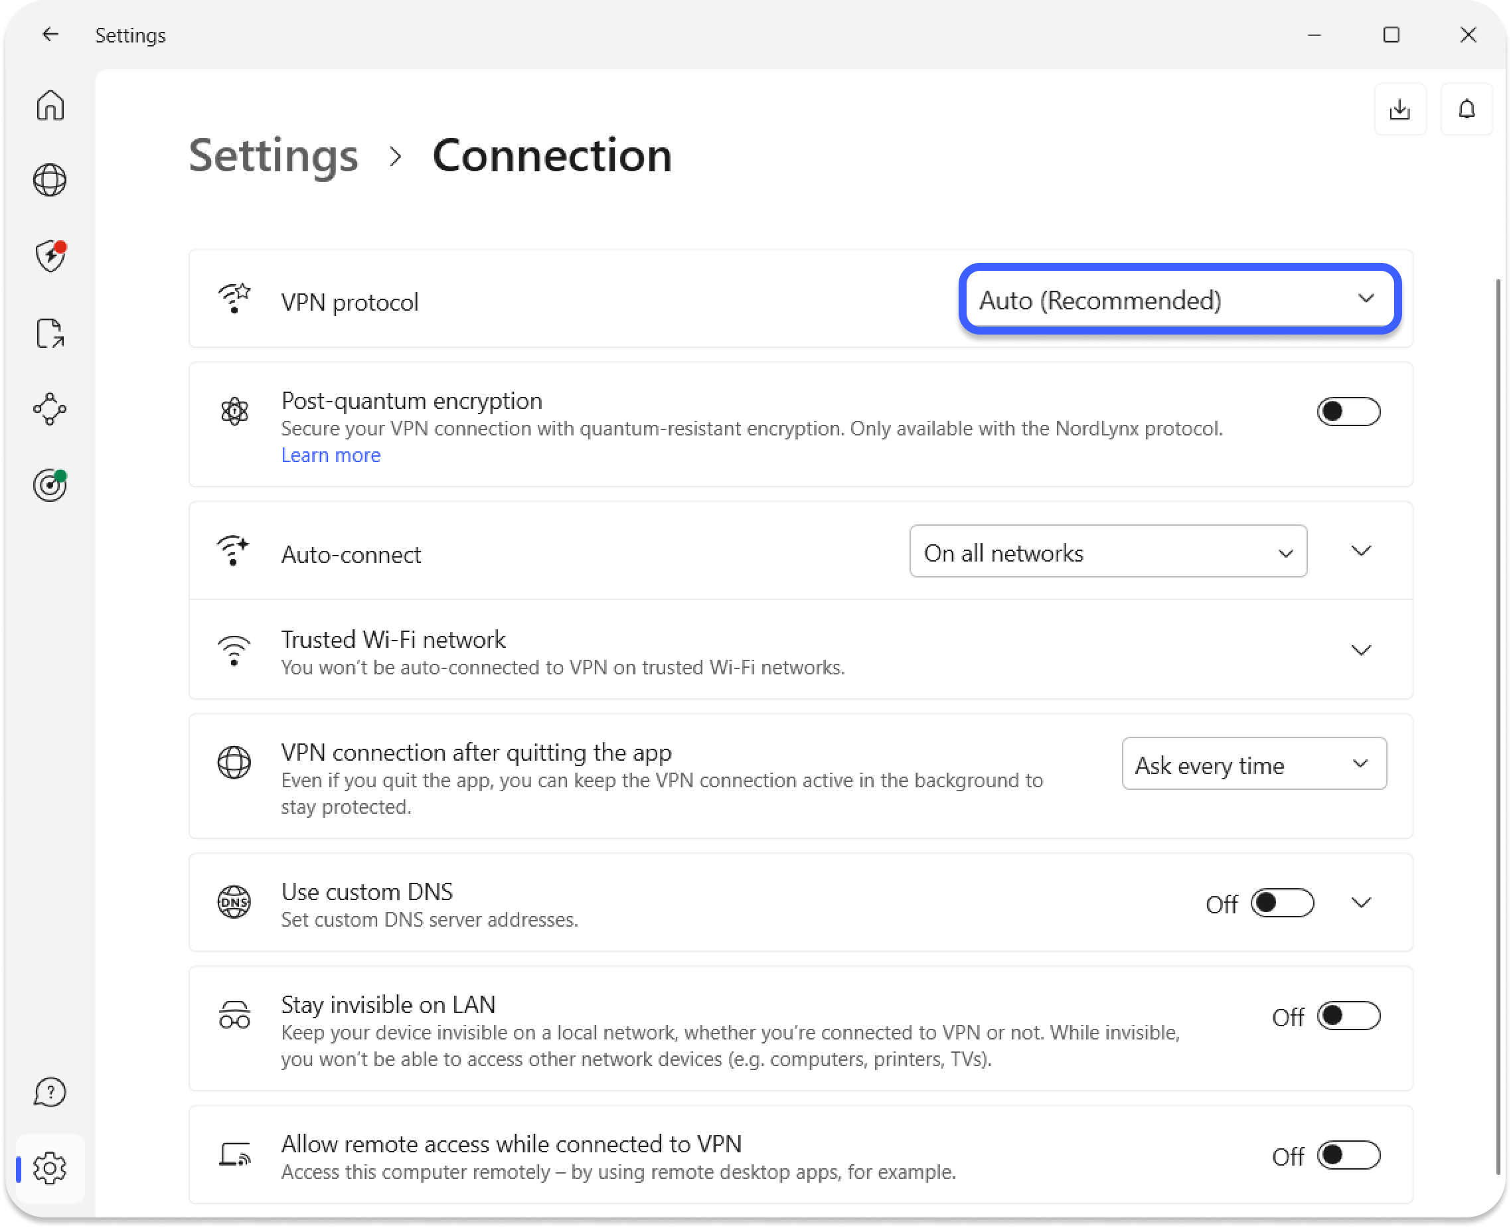
Task: Expand Trusted Wi-Fi network section
Action: (x=1360, y=650)
